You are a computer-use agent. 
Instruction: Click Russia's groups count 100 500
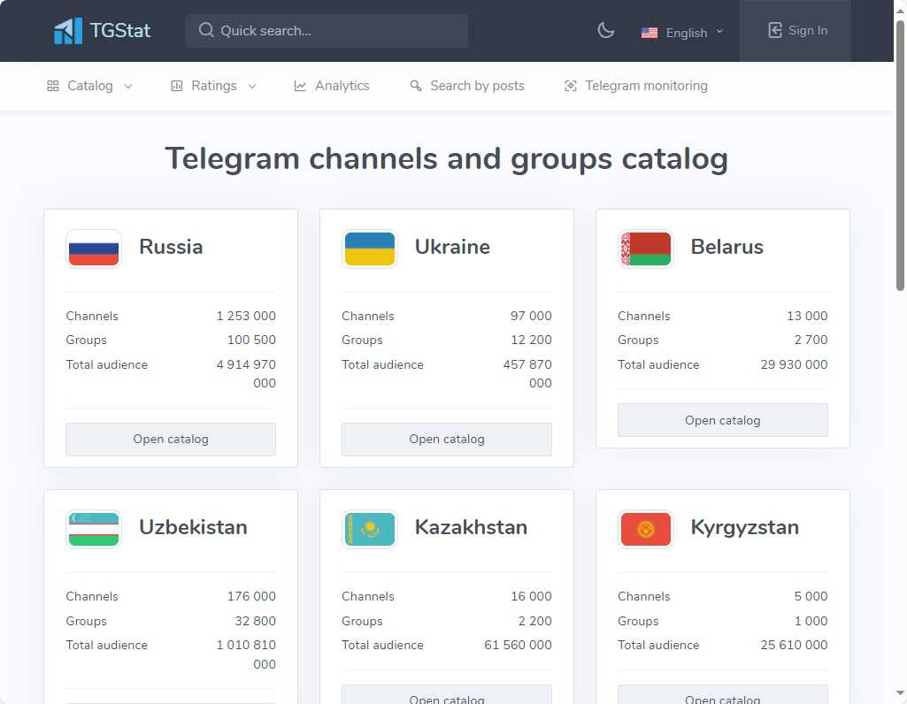tap(251, 340)
